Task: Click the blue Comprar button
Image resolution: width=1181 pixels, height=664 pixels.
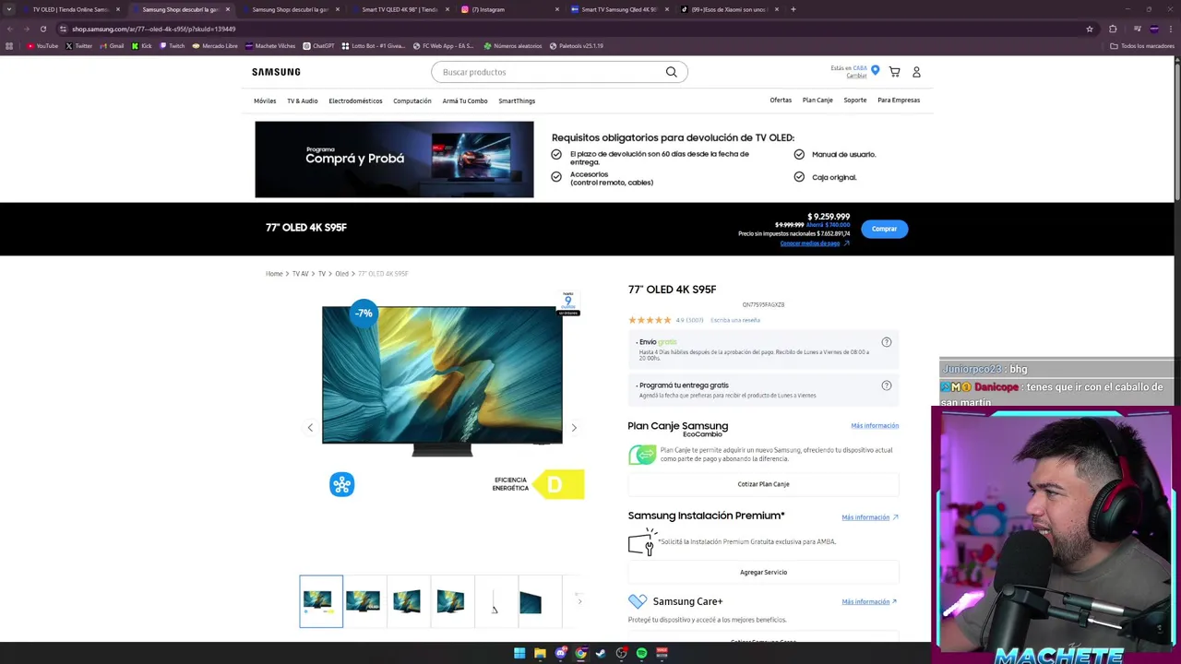Action: click(x=884, y=229)
